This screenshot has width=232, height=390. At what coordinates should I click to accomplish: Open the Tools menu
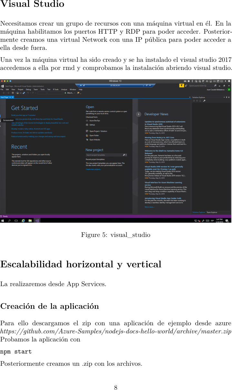(43, 89)
